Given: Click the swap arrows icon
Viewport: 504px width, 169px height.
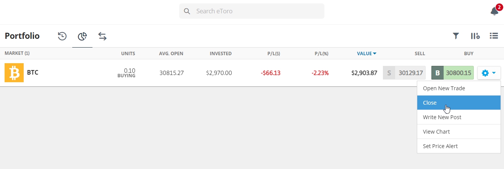Looking at the screenshot, I should pyautogui.click(x=102, y=36).
